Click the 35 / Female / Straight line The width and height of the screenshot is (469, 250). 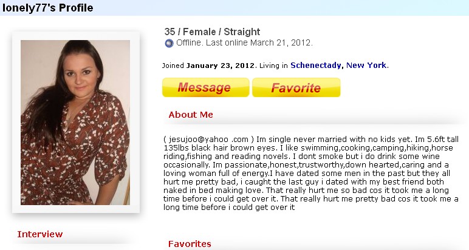[x=213, y=32]
